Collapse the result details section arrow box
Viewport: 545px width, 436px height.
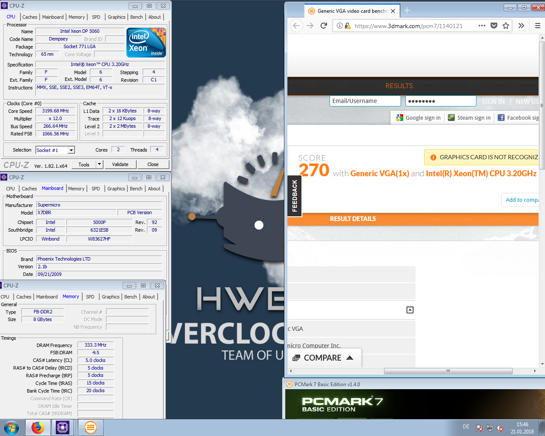410,310
